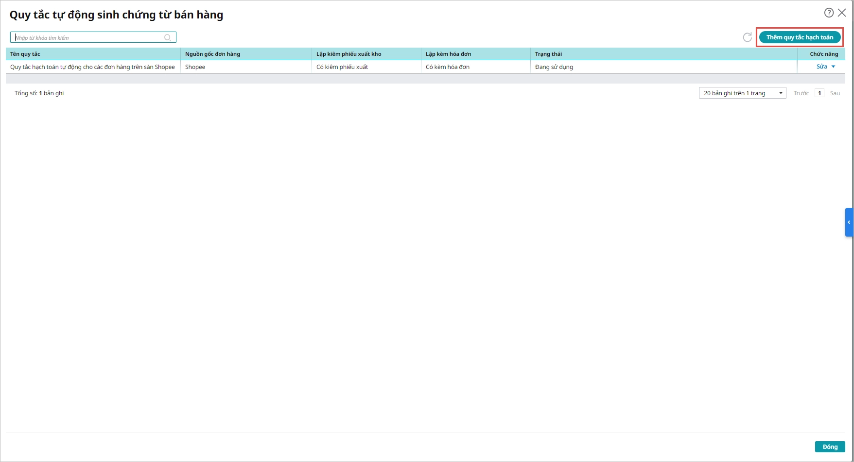Image resolution: width=854 pixels, height=462 pixels.
Task: Click the Shopee order source cell
Action: [246, 67]
